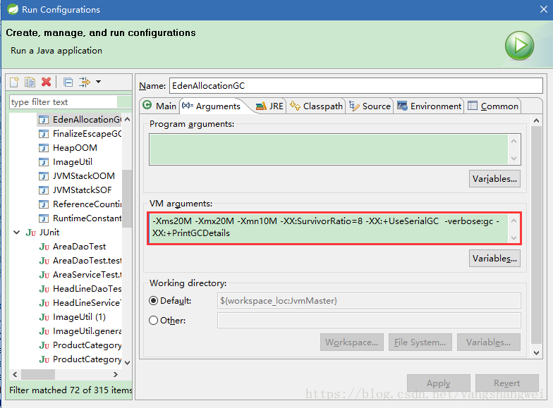Click Variables button under Program arguments
Viewport: 553px width, 408px height.
pyautogui.click(x=494, y=179)
